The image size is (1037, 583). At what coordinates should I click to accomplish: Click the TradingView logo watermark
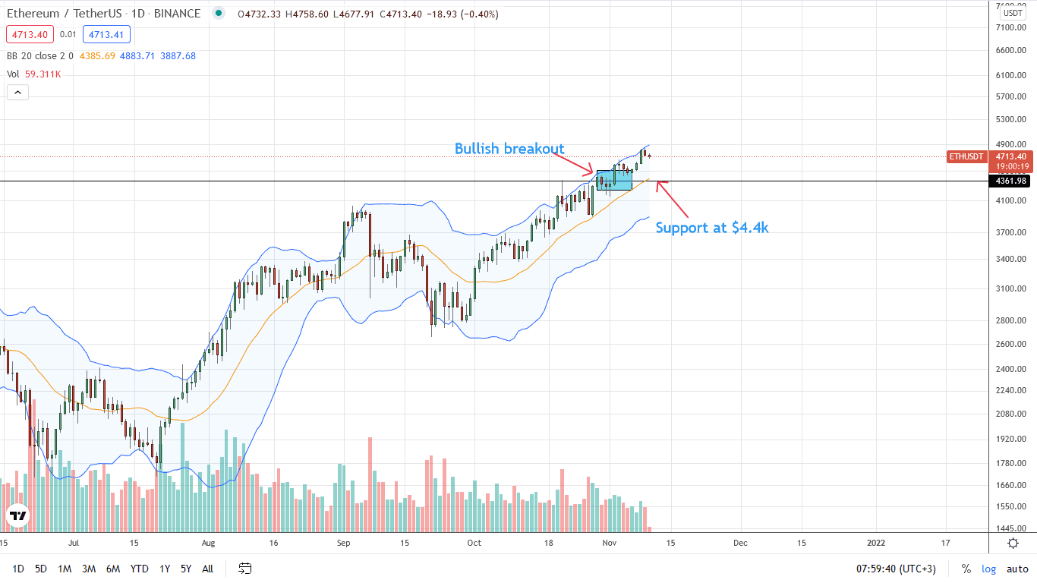(17, 515)
